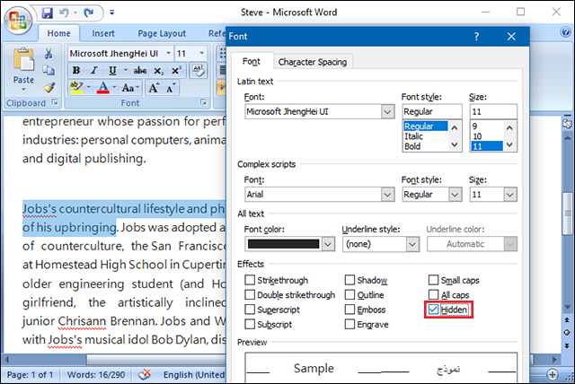Viewport: 575px width, 384px height.
Task: Toggle italic formatting
Action: tap(93, 70)
